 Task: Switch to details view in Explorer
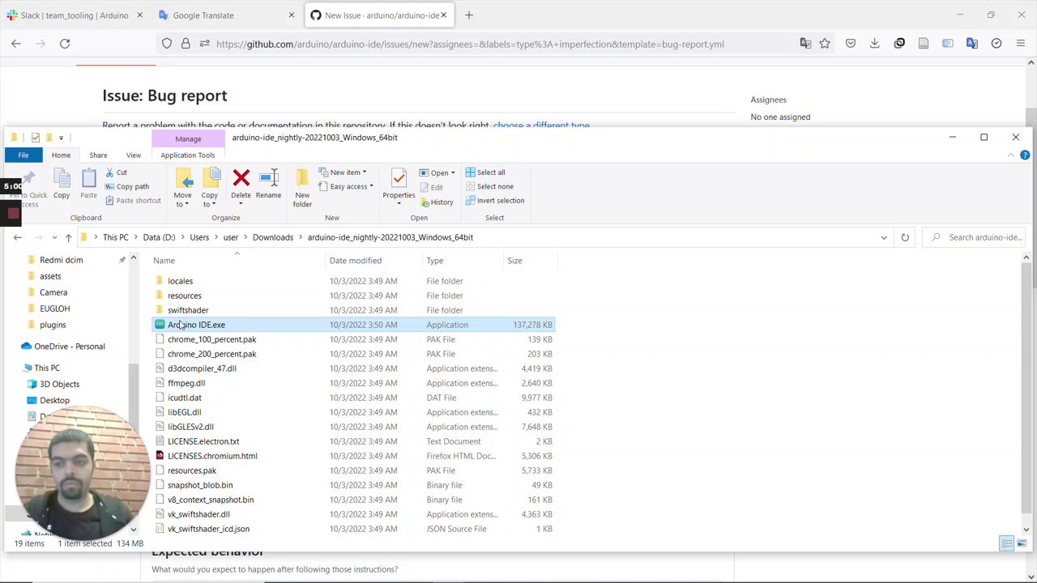[1007, 543]
